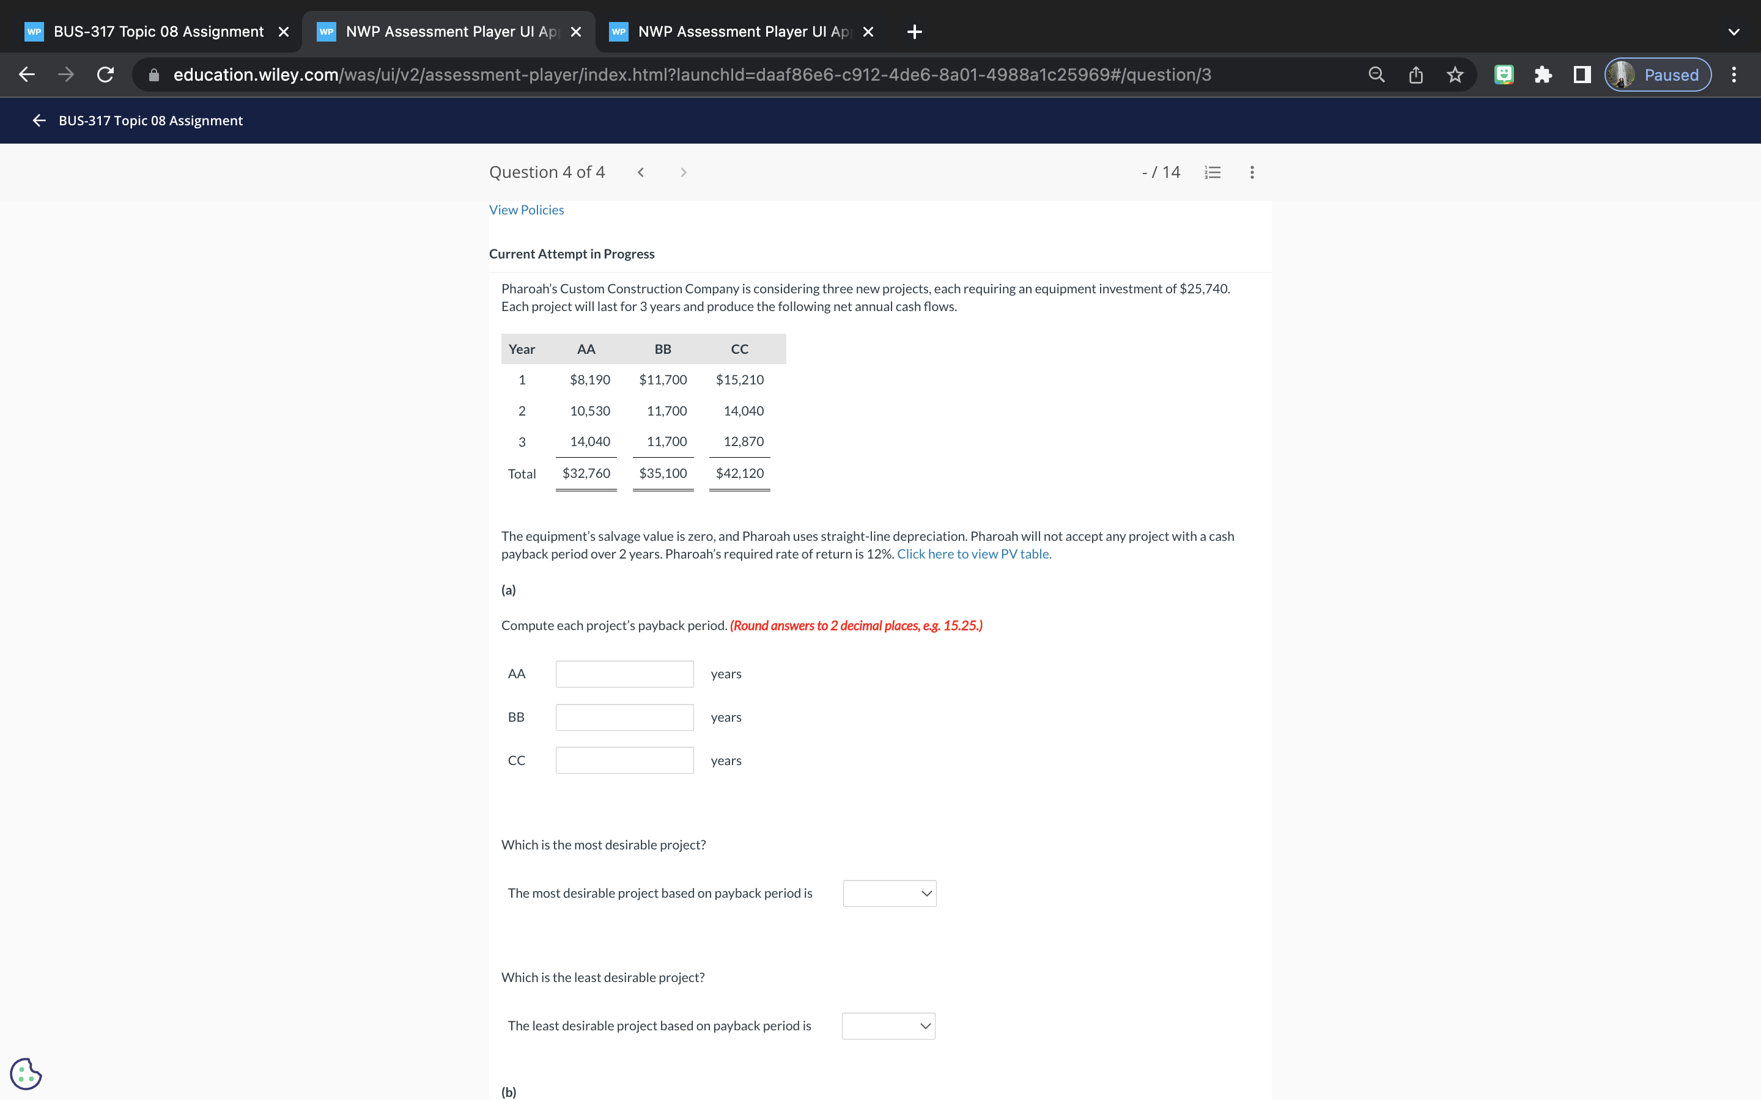Viewport: 1761px width, 1100px height.
Task: Switch to the third NWP Assessment Player tab
Action: [x=742, y=32]
